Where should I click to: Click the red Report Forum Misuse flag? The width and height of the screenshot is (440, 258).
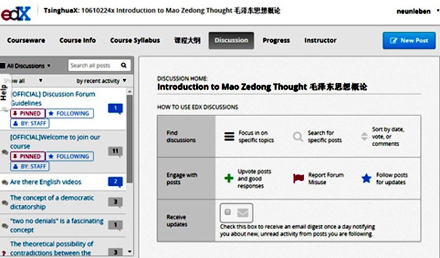coord(299,178)
